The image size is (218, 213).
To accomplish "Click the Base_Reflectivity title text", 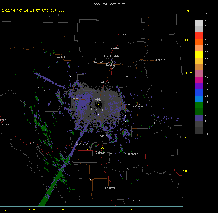I will click(109, 4).
